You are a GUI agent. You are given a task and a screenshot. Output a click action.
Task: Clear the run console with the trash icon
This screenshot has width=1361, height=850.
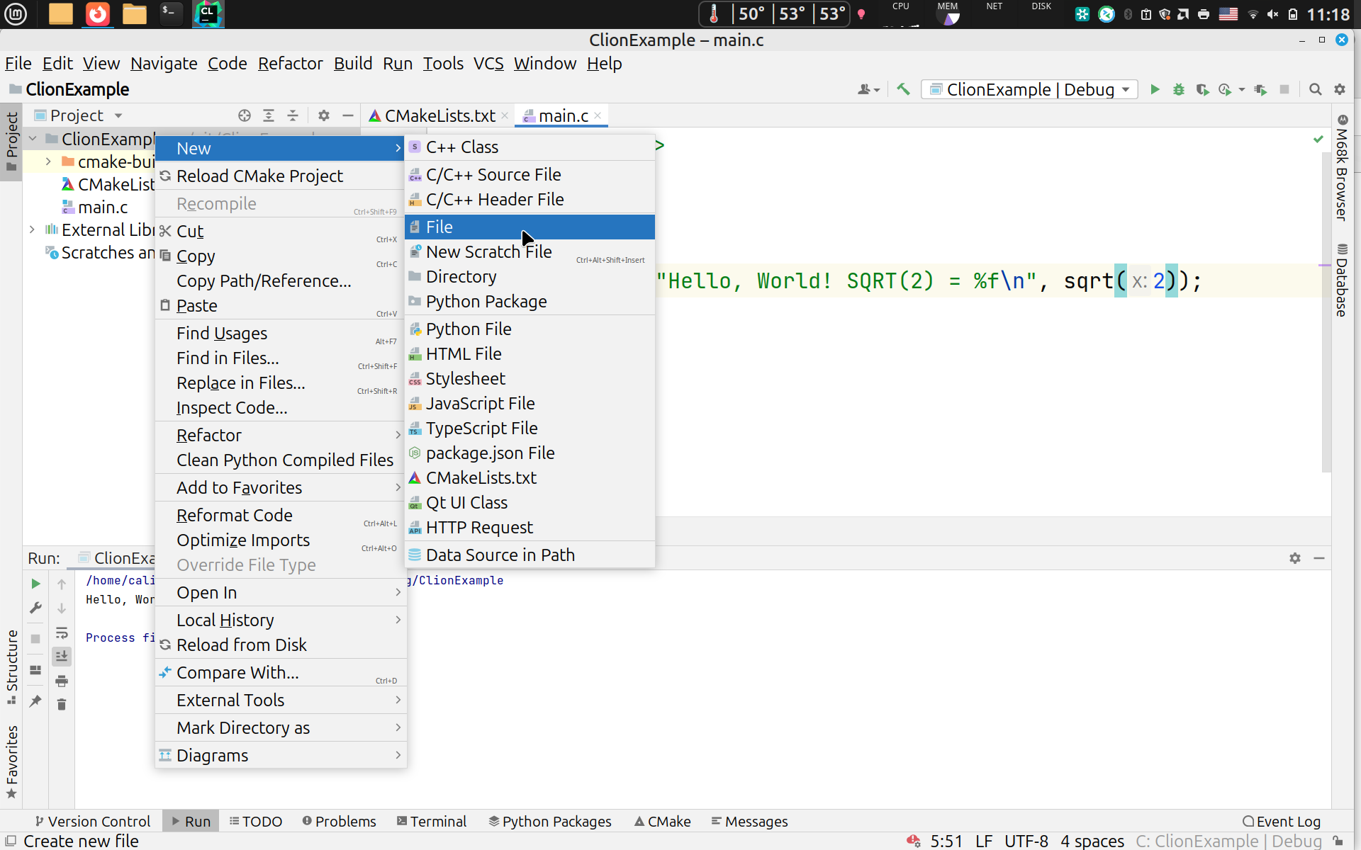[62, 704]
